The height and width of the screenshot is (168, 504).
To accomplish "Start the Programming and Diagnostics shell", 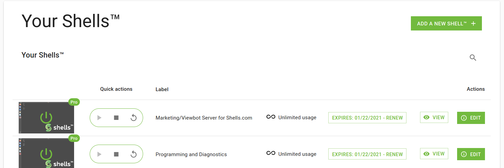I will (x=99, y=154).
